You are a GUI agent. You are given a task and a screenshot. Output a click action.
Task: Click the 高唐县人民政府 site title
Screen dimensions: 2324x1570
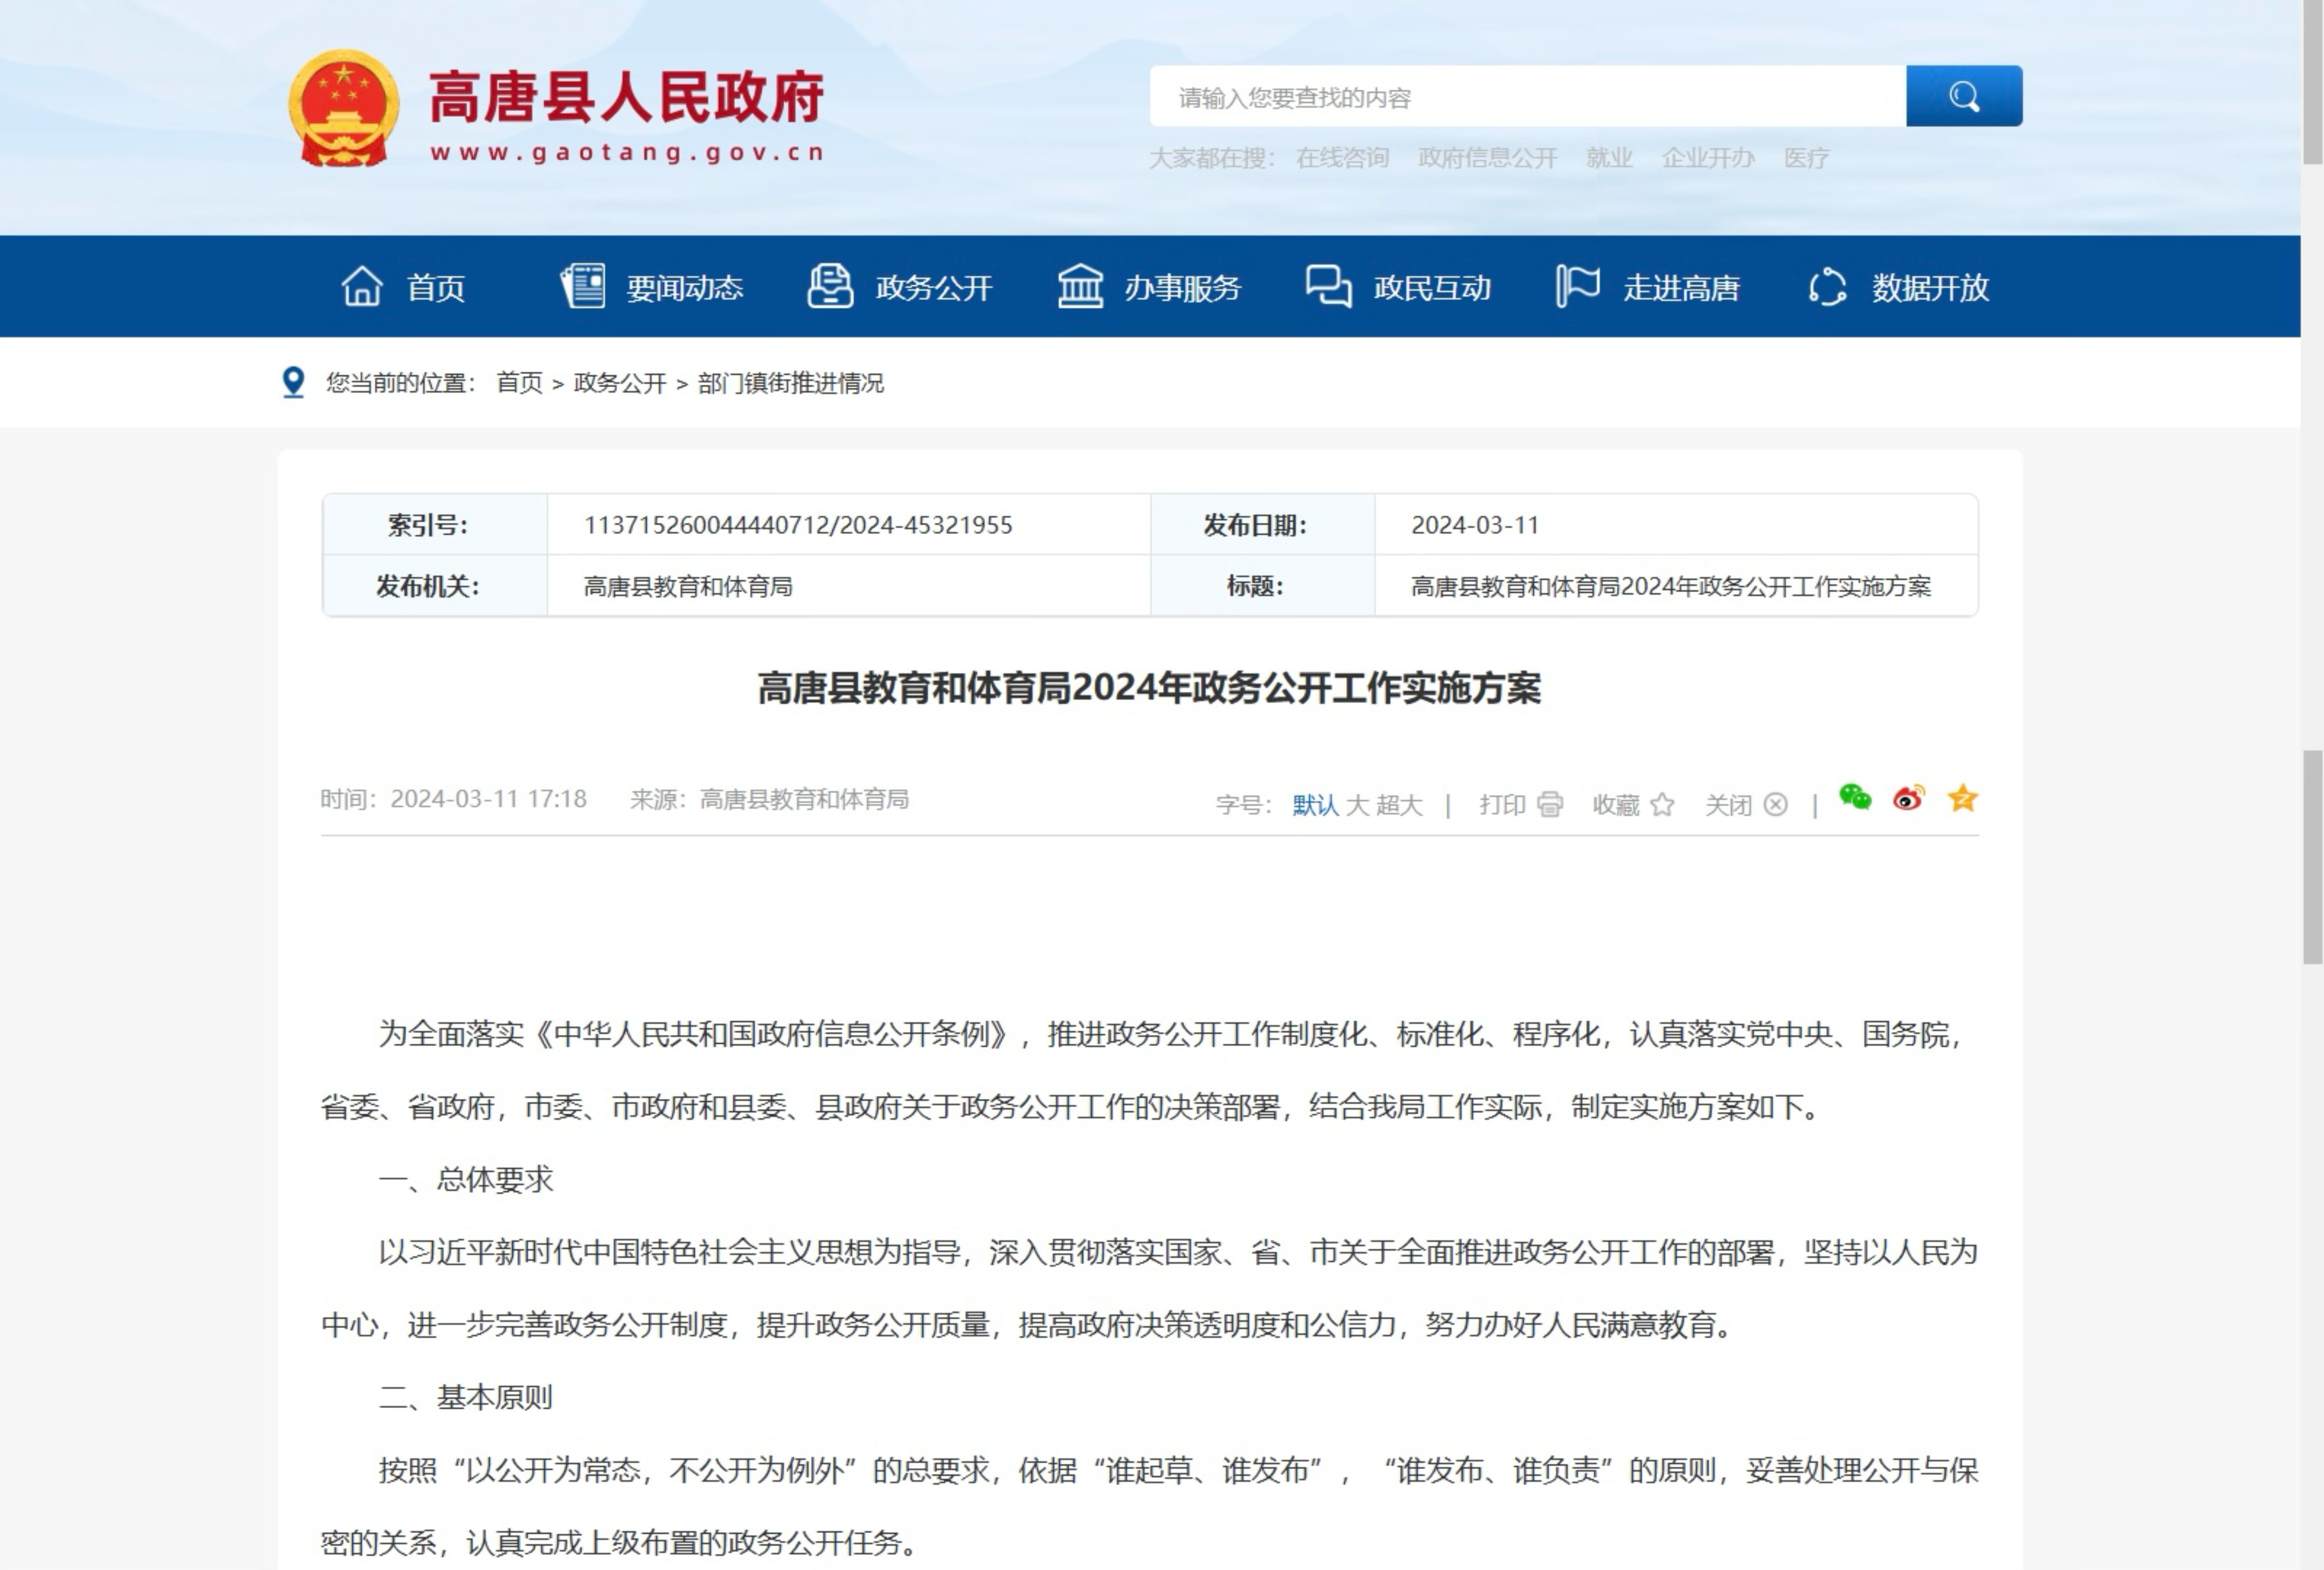pyautogui.click(x=626, y=97)
